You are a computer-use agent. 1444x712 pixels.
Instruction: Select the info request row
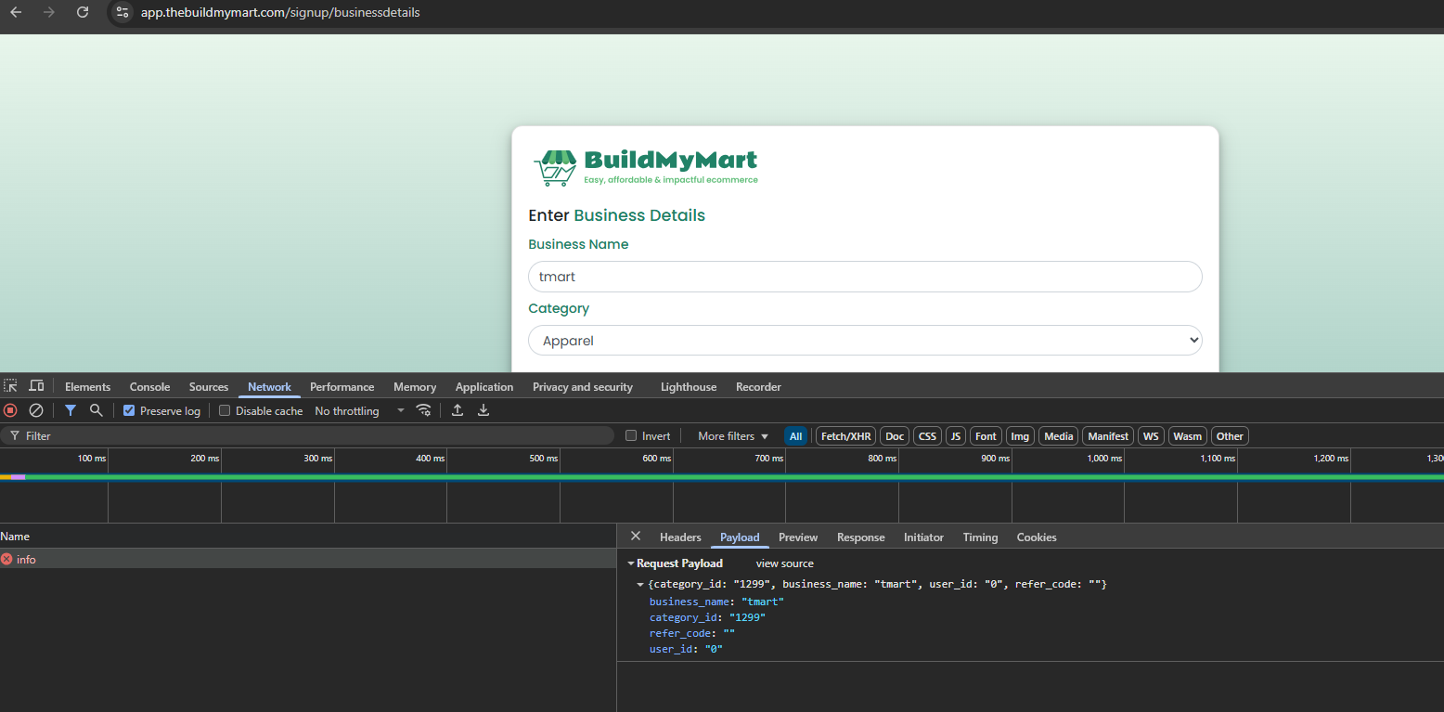point(307,559)
